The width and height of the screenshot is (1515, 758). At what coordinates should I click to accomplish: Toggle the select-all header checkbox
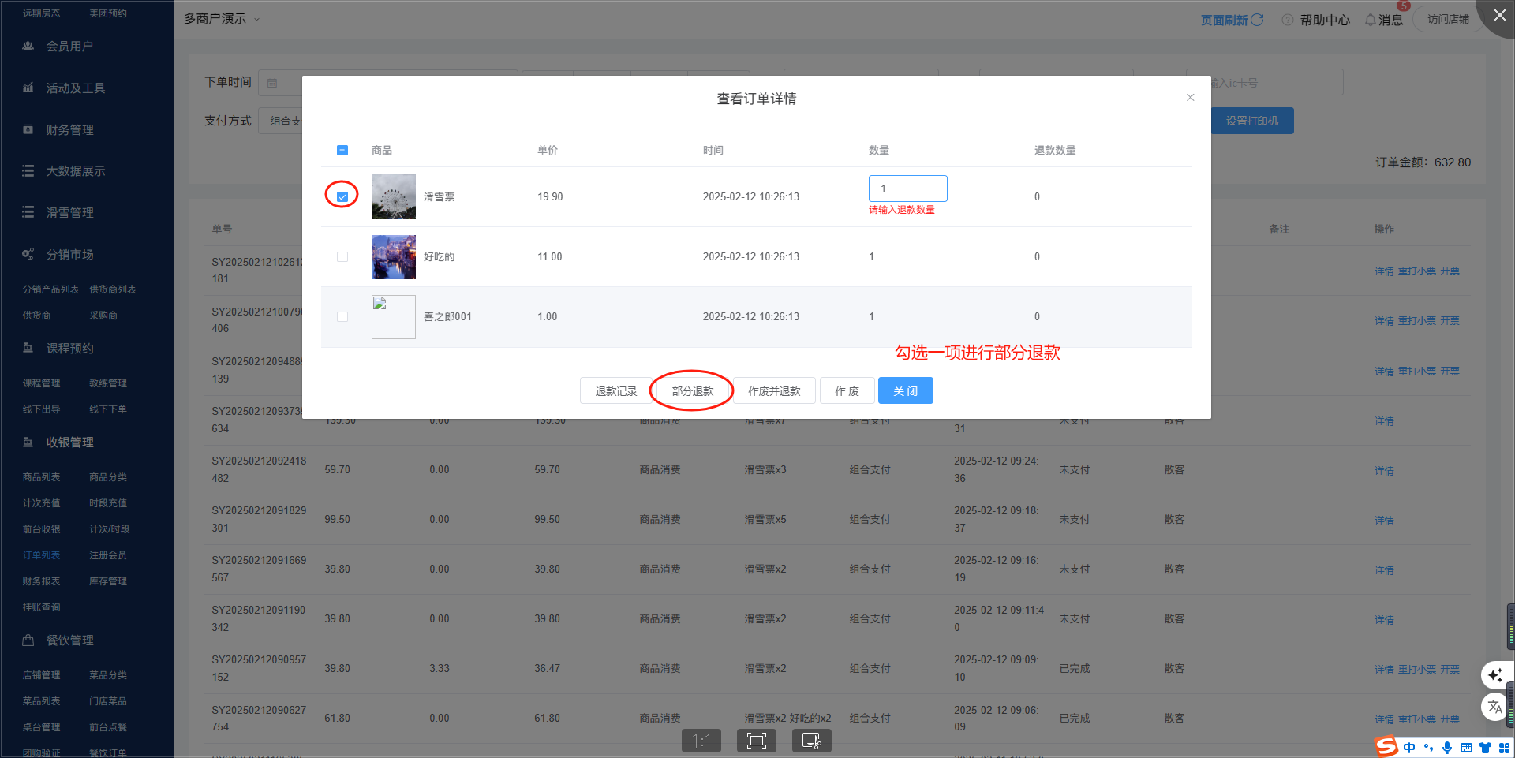tap(342, 150)
